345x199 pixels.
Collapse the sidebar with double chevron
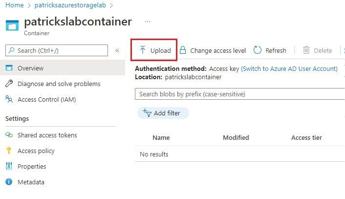click(x=117, y=50)
